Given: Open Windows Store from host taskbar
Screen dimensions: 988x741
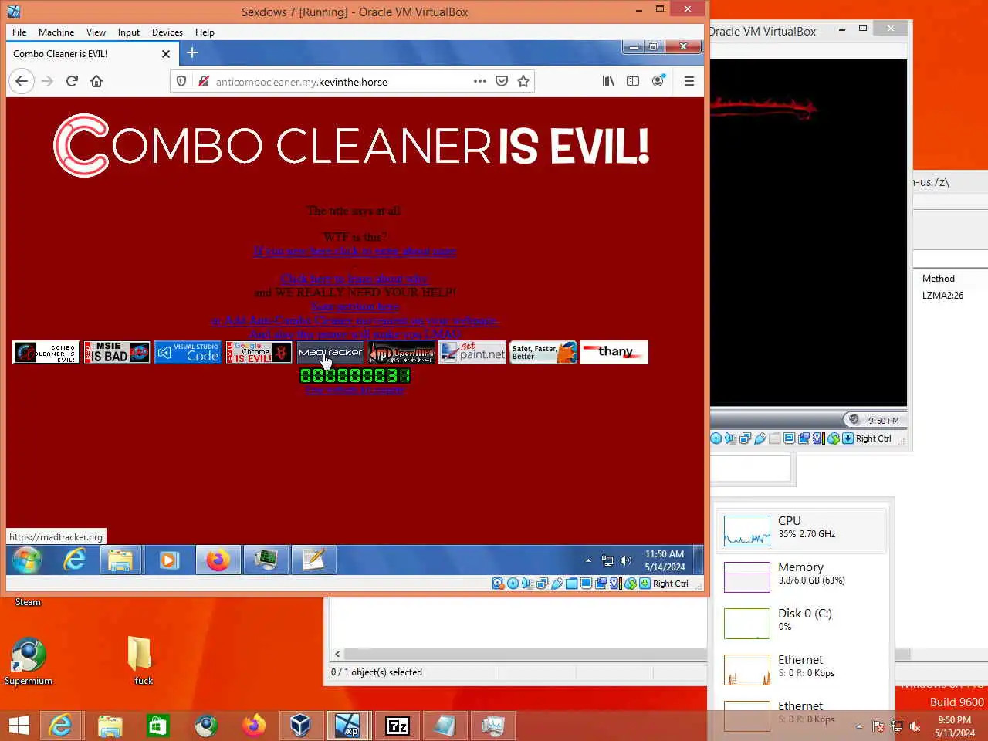Looking at the screenshot, I should 158,726.
